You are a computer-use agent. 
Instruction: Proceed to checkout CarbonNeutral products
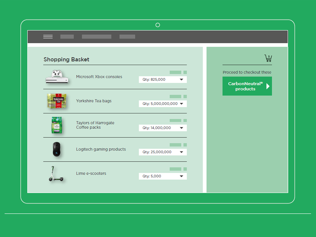click(247, 86)
